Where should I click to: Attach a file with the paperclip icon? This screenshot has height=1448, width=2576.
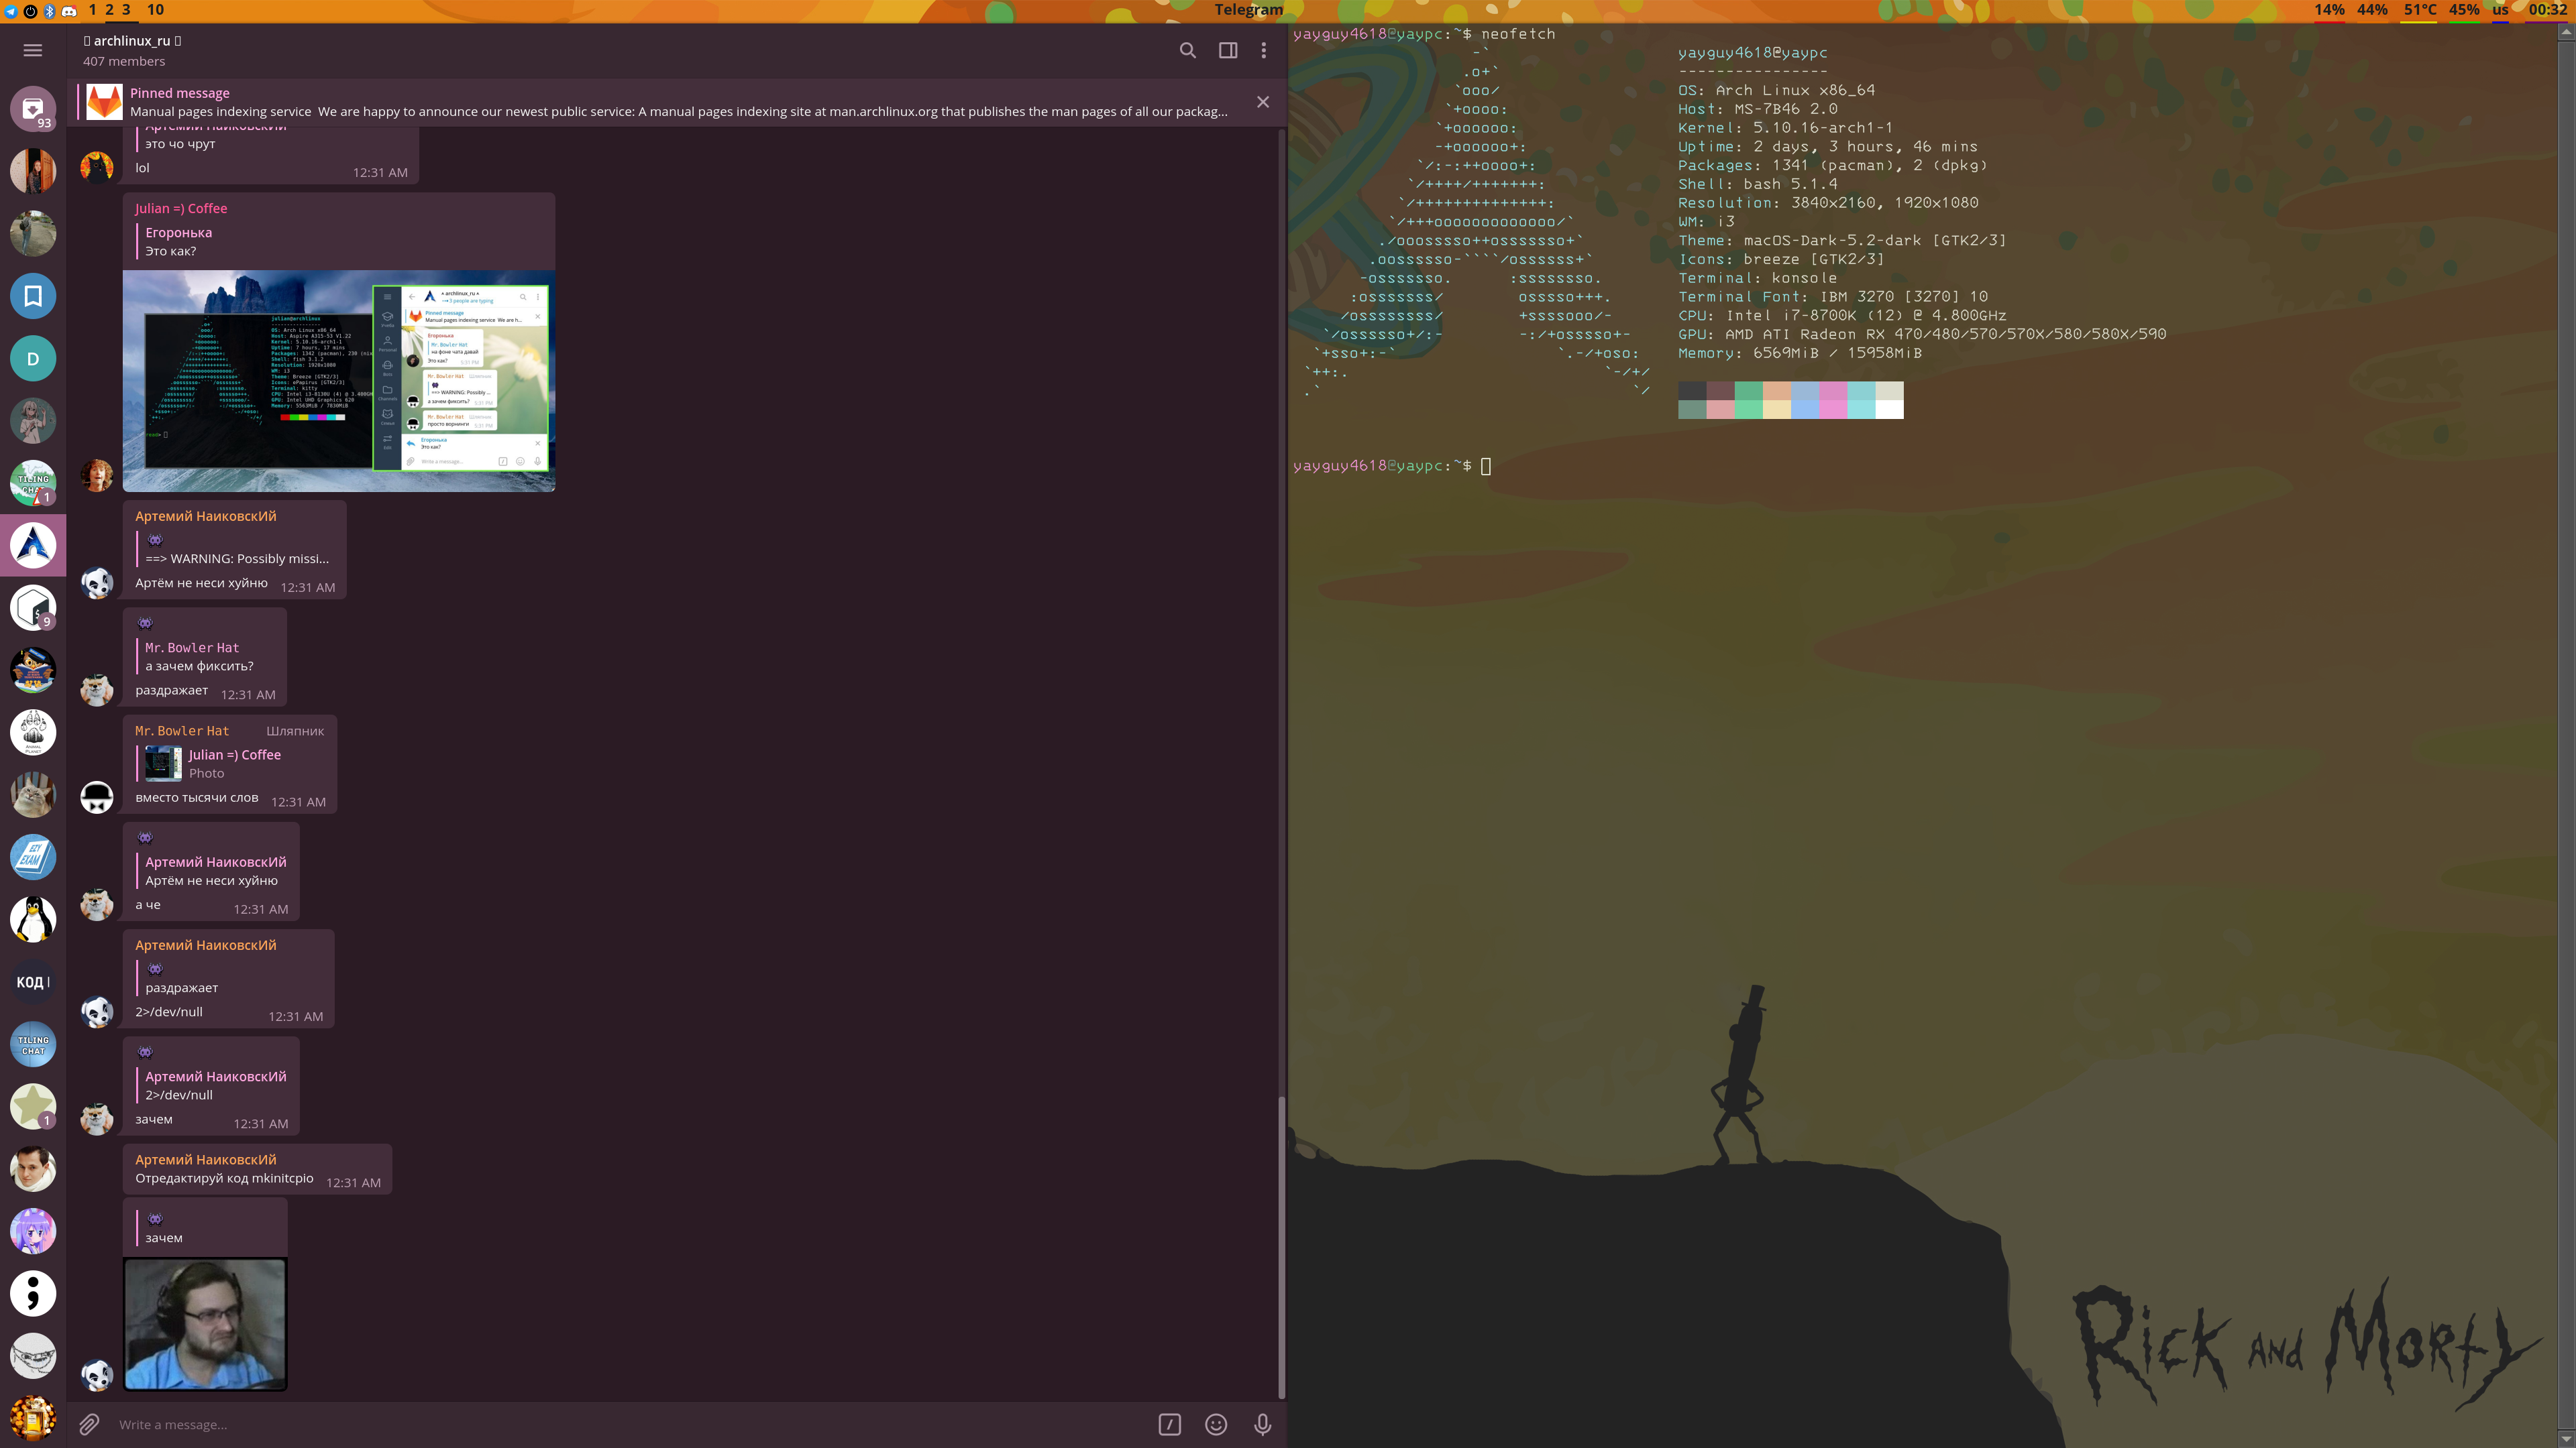[x=89, y=1424]
